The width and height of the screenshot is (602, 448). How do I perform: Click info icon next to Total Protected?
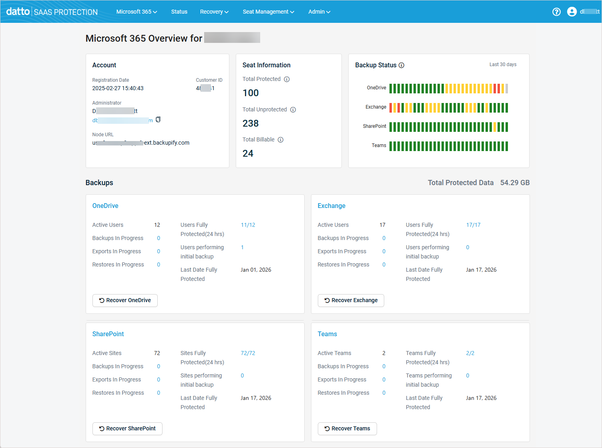click(287, 79)
